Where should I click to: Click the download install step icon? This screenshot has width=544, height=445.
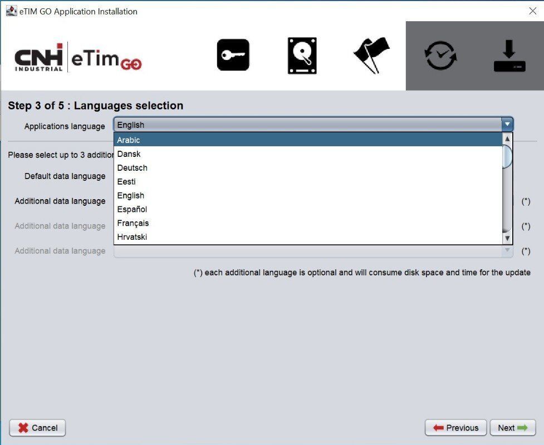coord(509,56)
